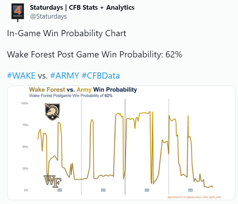Image resolution: width=238 pixels, height=204 pixels.
Task: Open the #CFBData hashtag
Action: click(101, 75)
